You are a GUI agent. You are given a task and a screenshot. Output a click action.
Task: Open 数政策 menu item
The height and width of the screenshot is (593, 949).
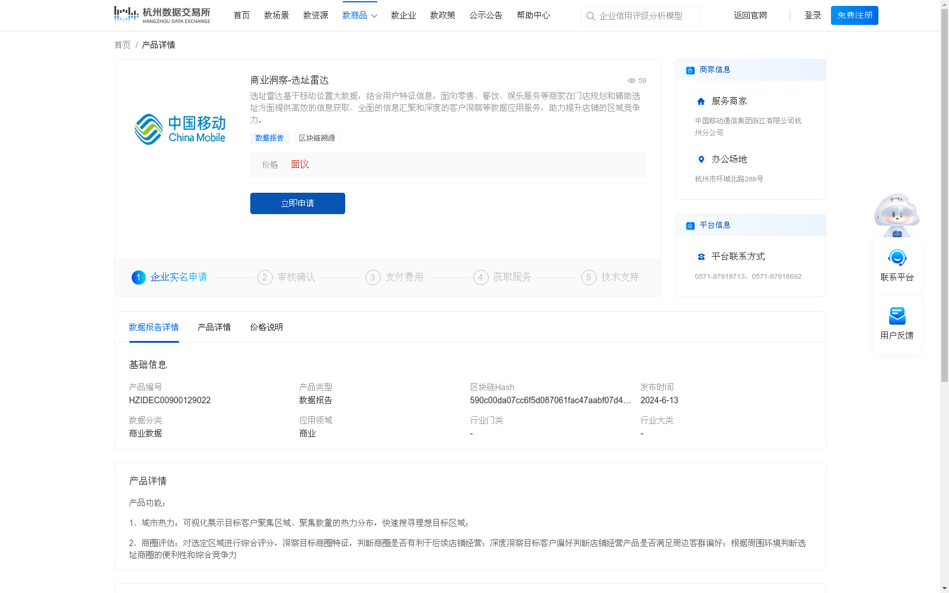(x=442, y=15)
